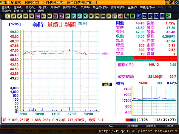Open the 籌碼(R) menu

pyautogui.click(x=43, y=7)
